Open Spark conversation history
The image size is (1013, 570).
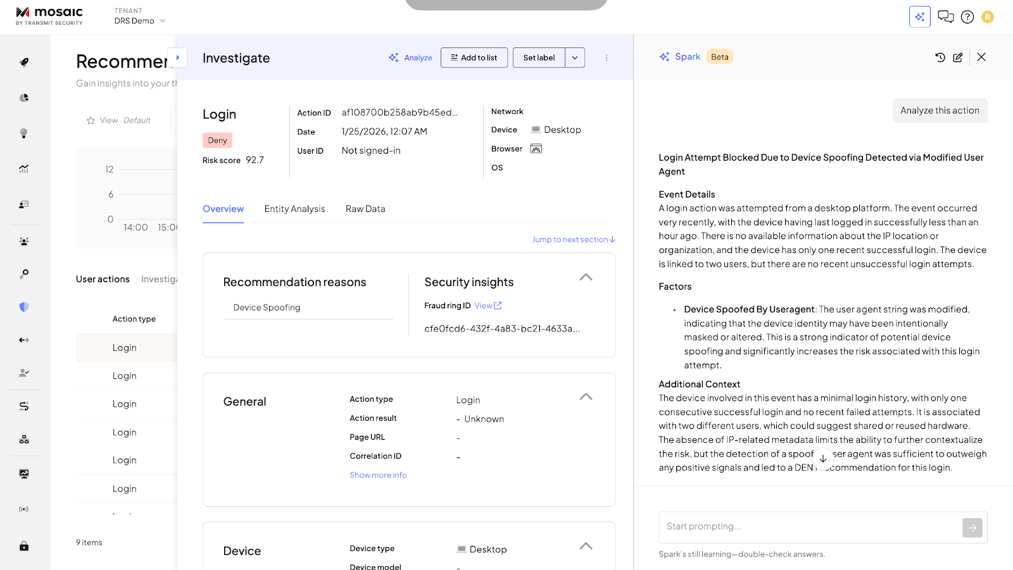(940, 58)
